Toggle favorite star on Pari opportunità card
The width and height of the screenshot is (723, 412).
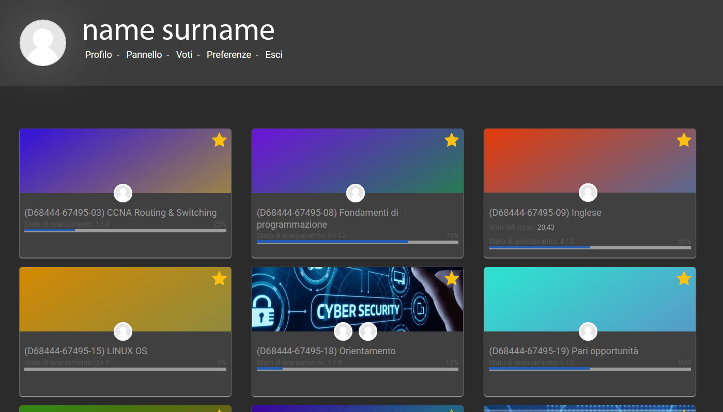(x=684, y=279)
